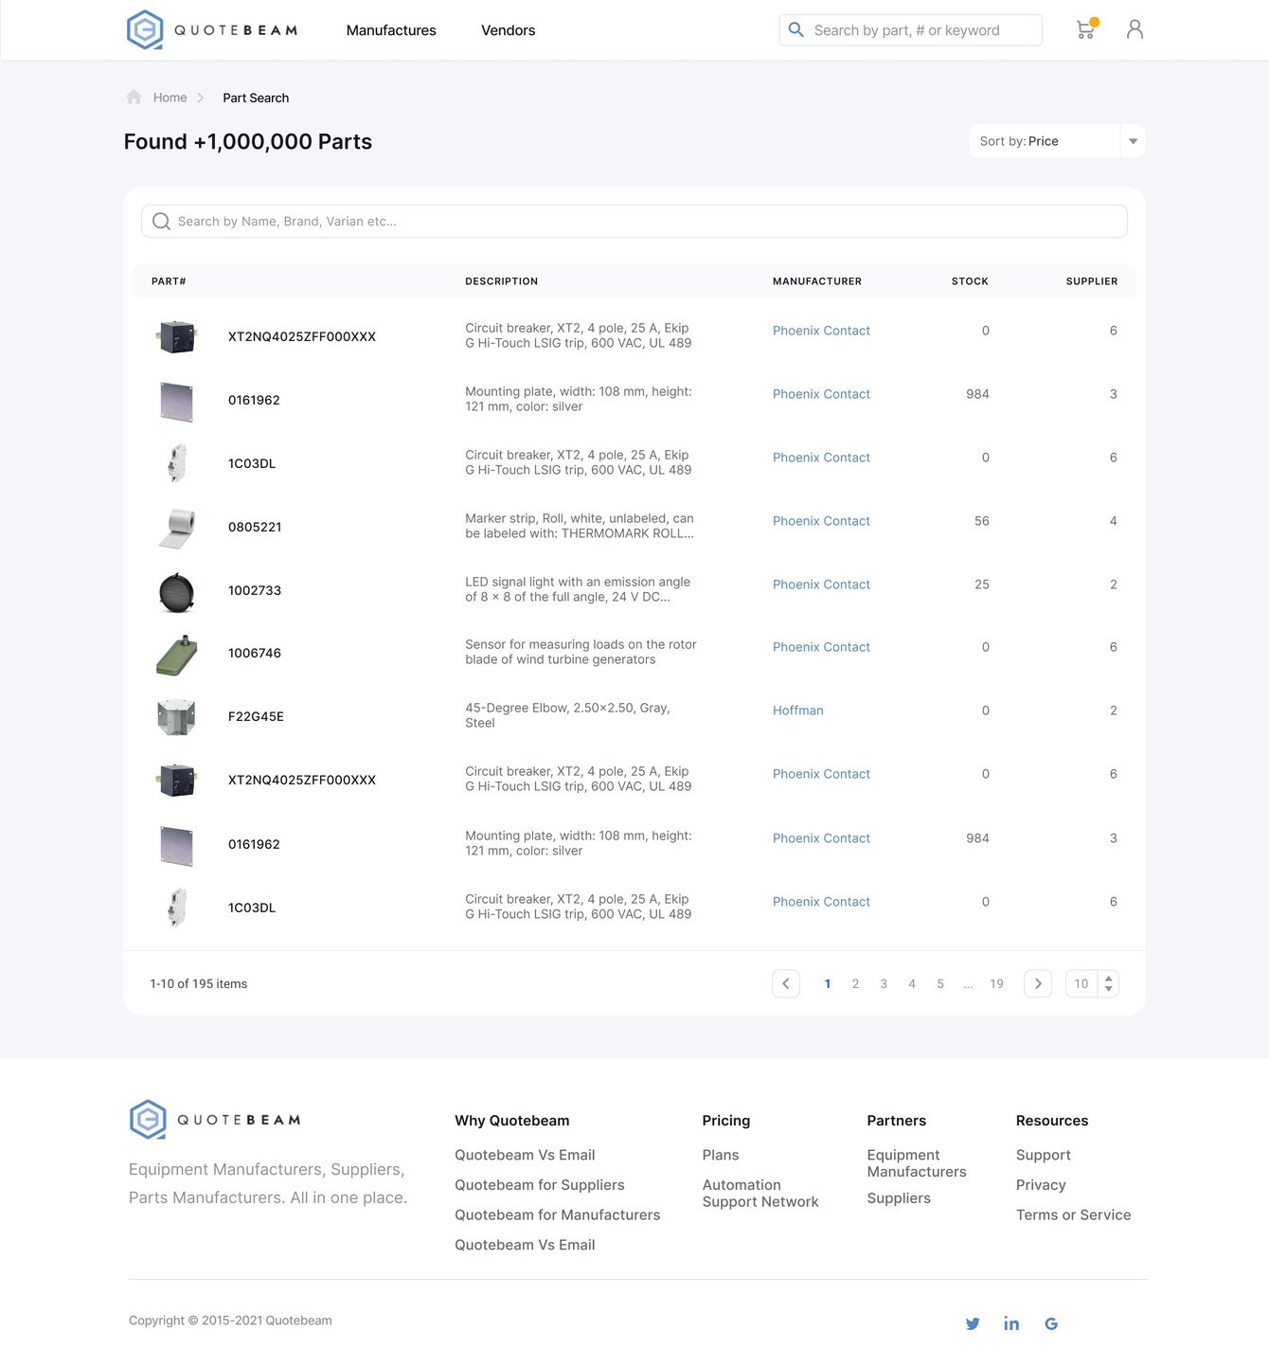The width and height of the screenshot is (1269, 1367).
Task: Open the Manufactures menu
Action: [x=391, y=30]
